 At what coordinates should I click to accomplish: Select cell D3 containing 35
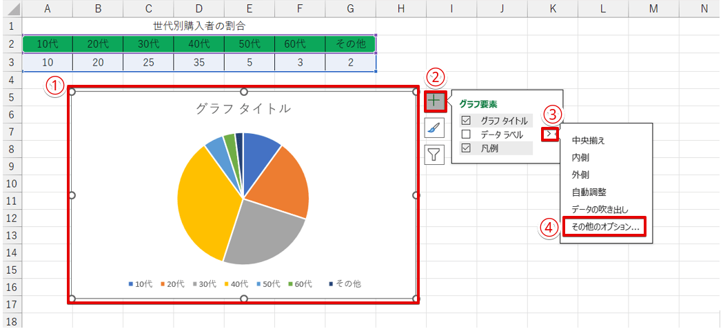tap(198, 62)
